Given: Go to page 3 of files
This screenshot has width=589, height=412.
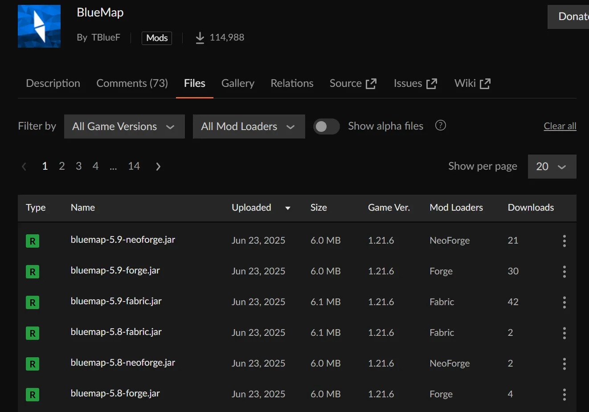Looking at the screenshot, I should click(79, 166).
